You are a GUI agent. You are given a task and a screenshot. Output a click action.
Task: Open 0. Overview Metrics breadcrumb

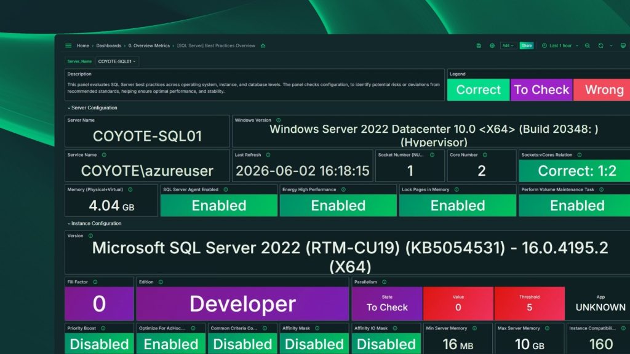click(149, 45)
